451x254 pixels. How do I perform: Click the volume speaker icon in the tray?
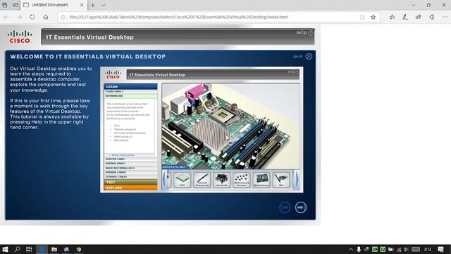click(406, 249)
